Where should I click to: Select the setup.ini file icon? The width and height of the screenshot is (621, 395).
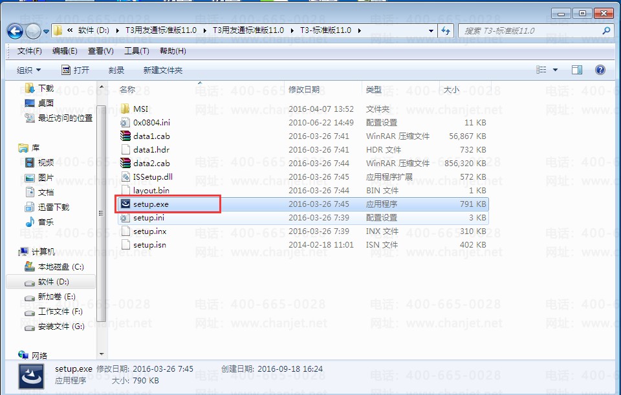pos(125,218)
